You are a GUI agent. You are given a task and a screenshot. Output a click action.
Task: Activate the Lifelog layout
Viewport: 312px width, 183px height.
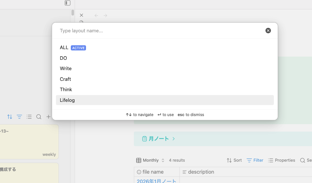point(165,100)
